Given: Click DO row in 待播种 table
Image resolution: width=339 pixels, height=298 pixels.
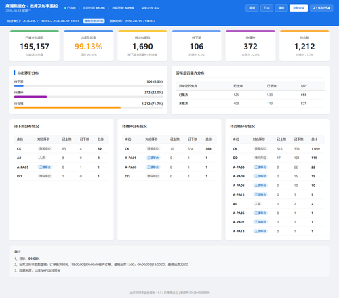Looking at the screenshot, I should click(169, 176).
